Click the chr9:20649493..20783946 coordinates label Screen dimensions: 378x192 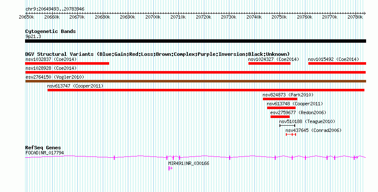(x=55, y=9)
